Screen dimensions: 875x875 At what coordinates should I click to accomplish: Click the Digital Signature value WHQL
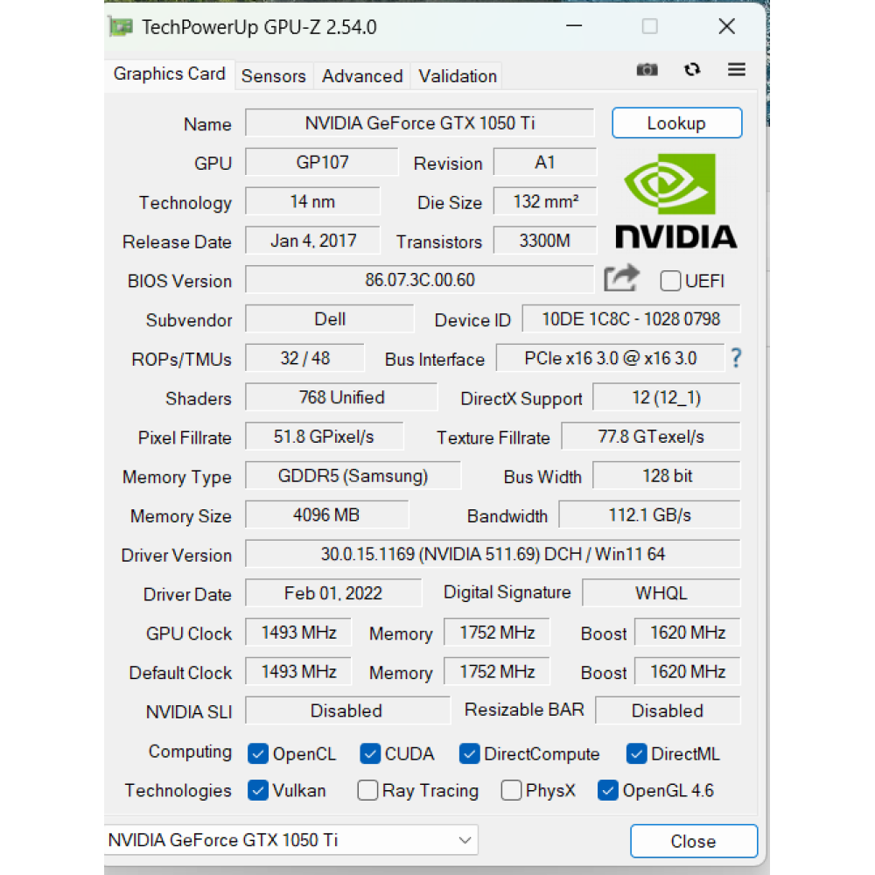coord(661,592)
